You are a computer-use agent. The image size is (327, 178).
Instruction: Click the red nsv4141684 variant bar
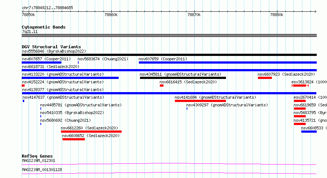(200, 101)
